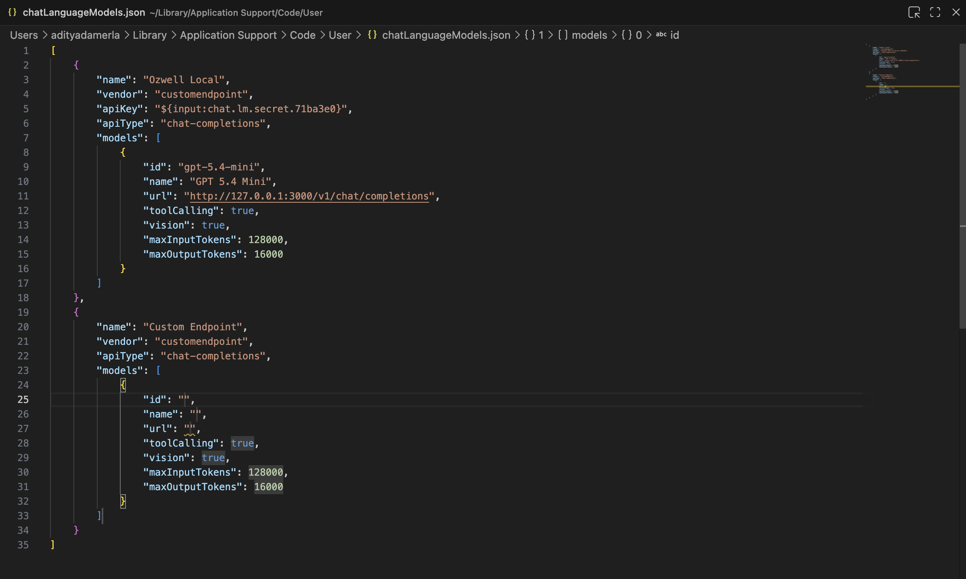Image resolution: width=966 pixels, height=579 pixels.
Task: Open the User breadcrumb folder
Action: point(340,35)
